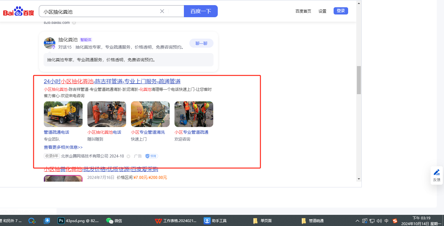This screenshot has height=226, width=444.
Task: Click the search box containing 小区抽化粪池
Action: [100, 11]
